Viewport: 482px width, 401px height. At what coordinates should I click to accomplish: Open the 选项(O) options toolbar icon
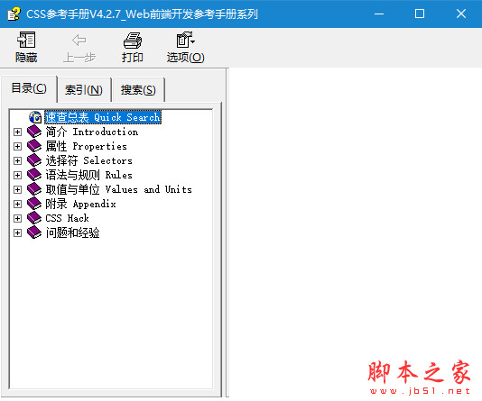185,40
